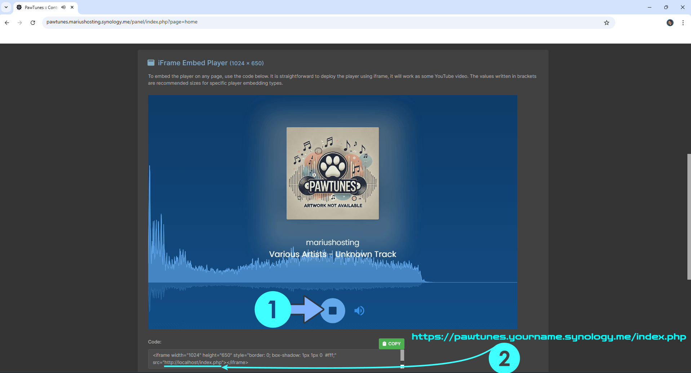Click the green COPY button
This screenshot has height=373, width=691.
391,344
